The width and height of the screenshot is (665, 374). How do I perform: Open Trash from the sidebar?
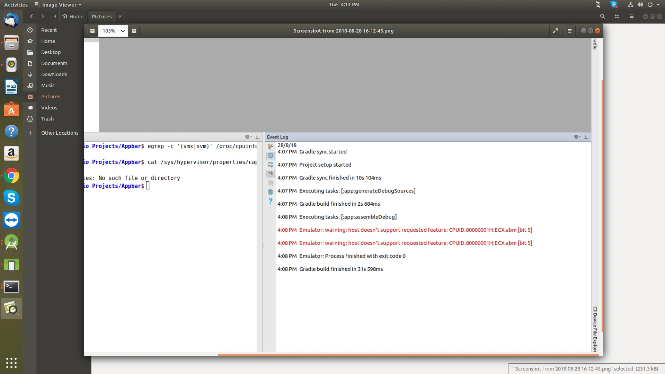click(x=47, y=119)
